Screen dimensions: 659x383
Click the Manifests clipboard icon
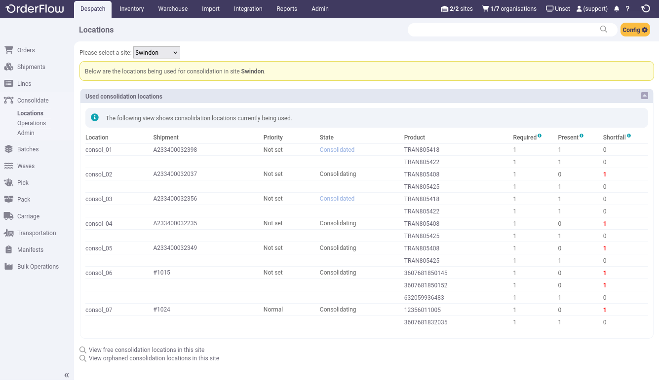(x=8, y=249)
